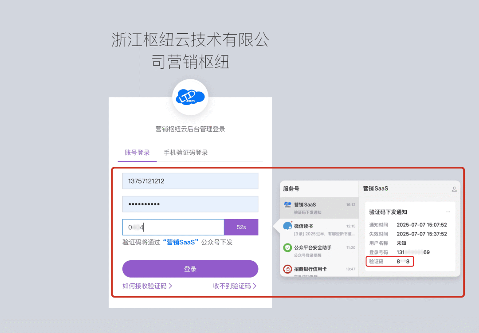
Task: Click the 验证码 code value in card
Action: pos(403,262)
